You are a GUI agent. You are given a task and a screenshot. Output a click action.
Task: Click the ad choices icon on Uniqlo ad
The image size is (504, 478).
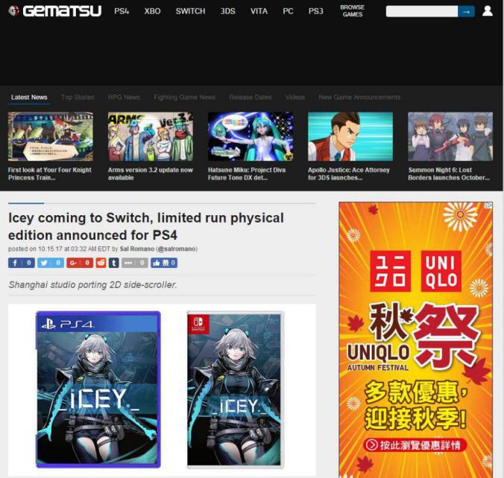coord(488,205)
